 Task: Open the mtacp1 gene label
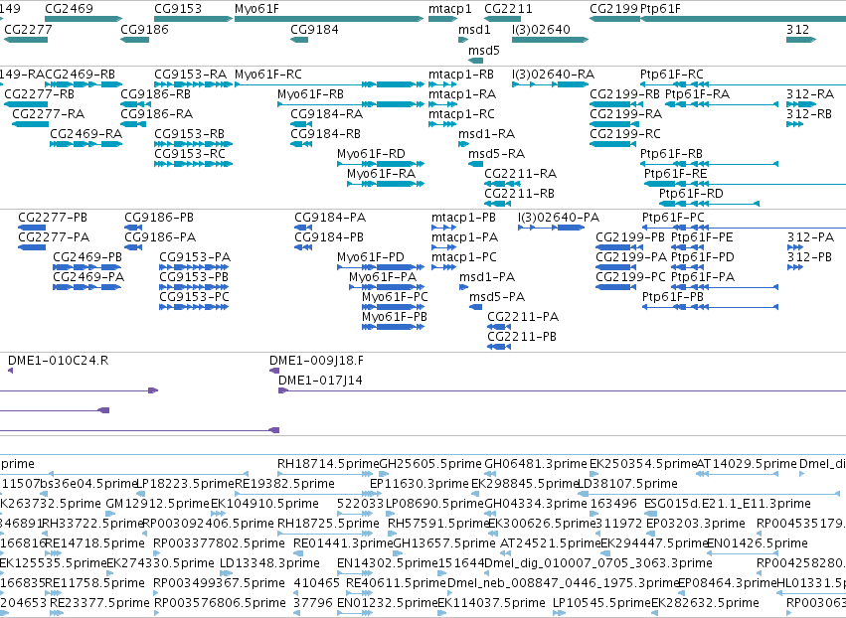click(450, 9)
